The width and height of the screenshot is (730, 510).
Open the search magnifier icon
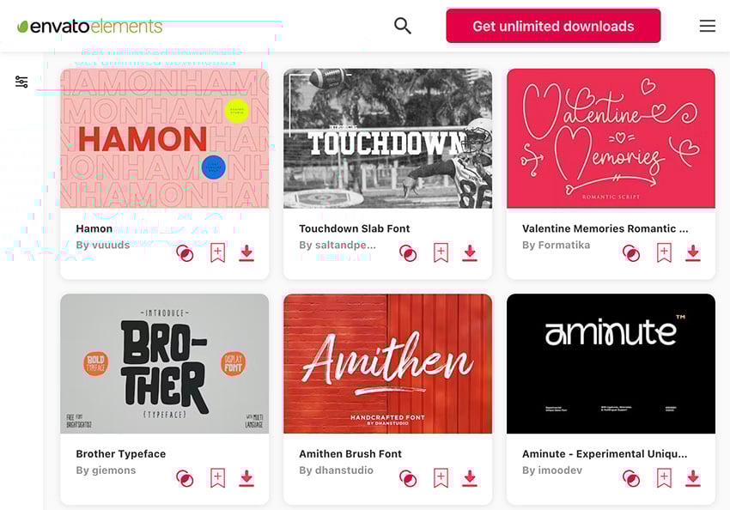(x=403, y=26)
